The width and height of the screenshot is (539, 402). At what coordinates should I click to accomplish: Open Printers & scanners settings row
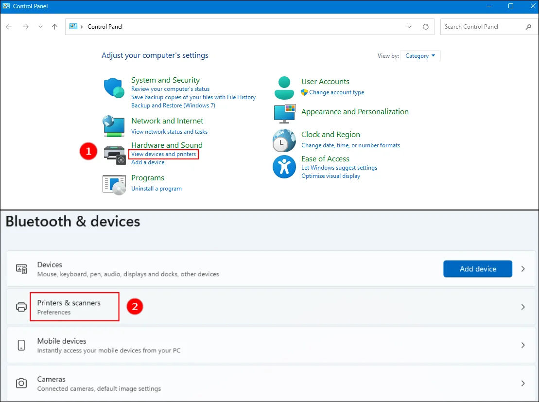(x=271, y=307)
